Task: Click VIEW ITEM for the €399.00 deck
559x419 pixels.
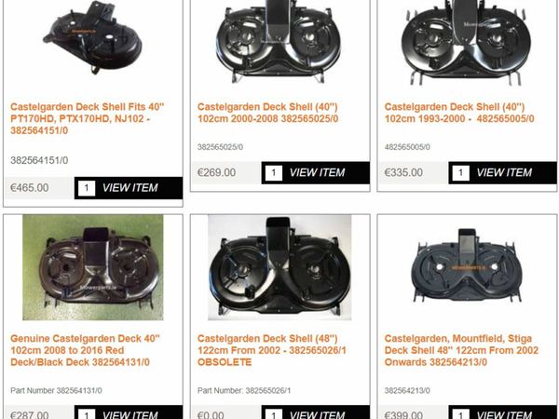Action: pos(504,414)
